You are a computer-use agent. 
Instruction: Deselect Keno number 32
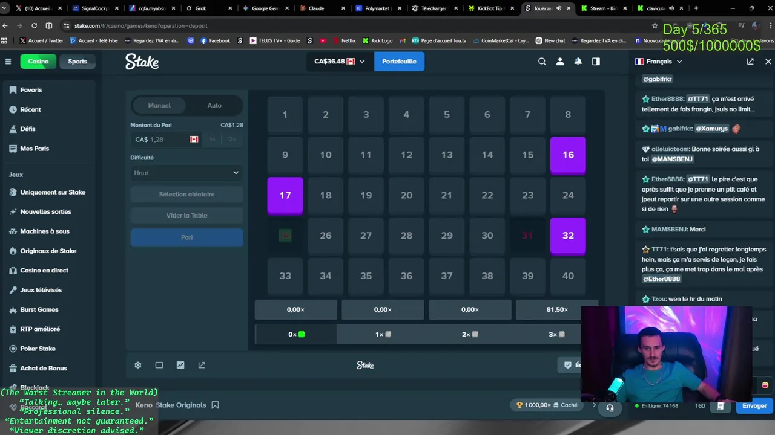click(x=568, y=236)
